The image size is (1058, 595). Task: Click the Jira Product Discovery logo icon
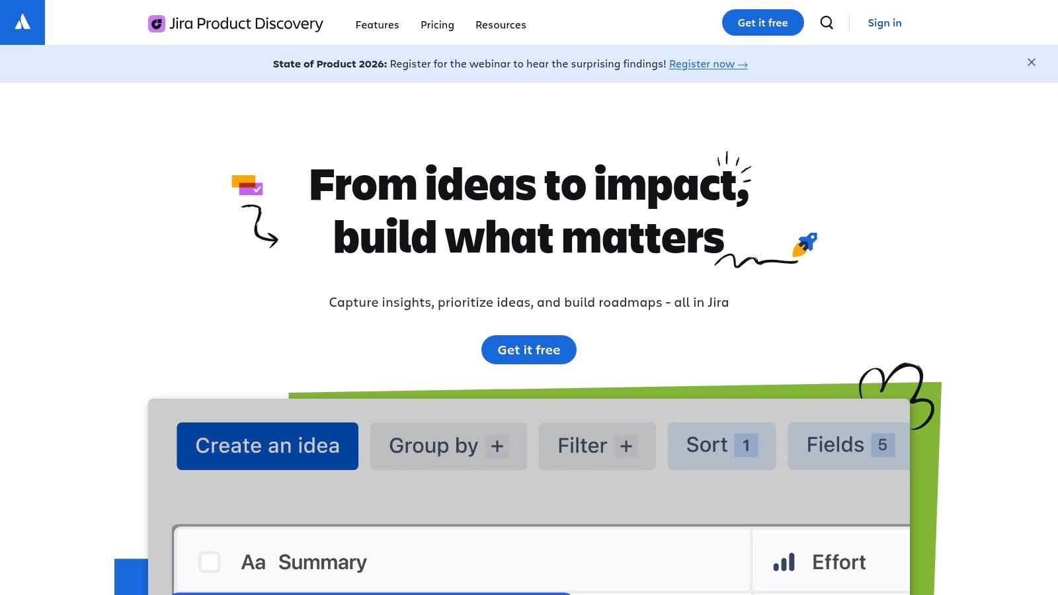pyautogui.click(x=156, y=23)
